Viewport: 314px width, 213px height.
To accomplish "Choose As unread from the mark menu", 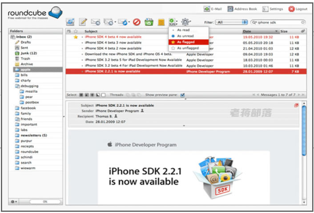I will pos(189,36).
